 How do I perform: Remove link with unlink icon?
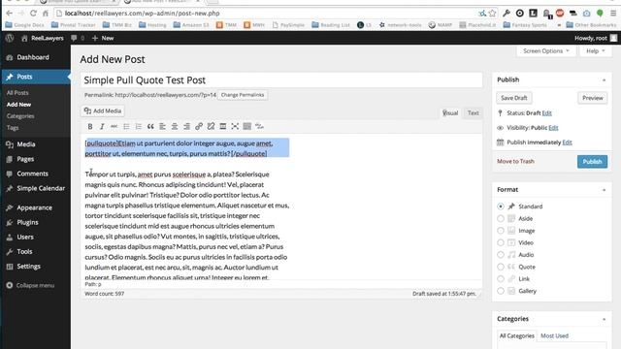211,127
